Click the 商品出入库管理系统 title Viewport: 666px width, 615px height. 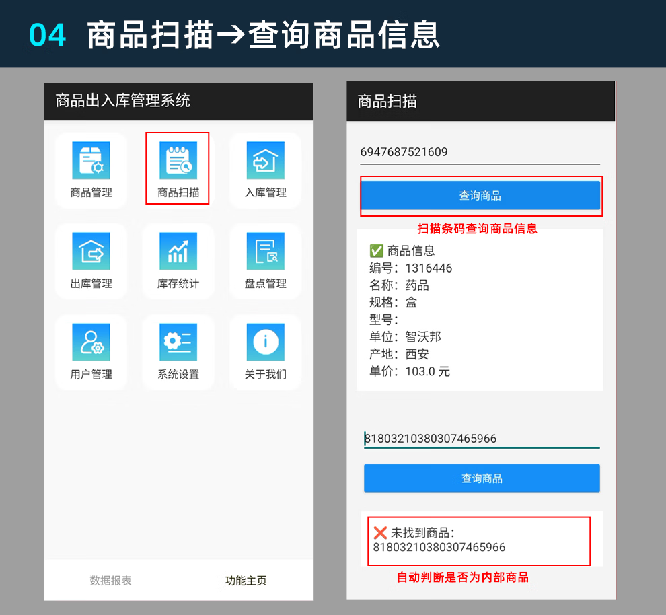[122, 101]
